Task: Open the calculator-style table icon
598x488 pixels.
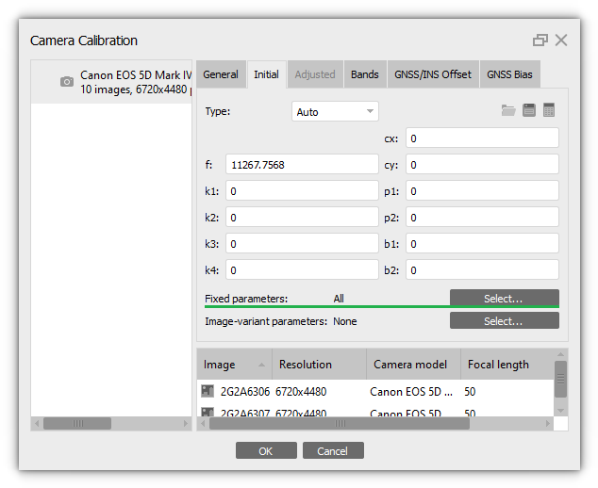Action: point(549,110)
